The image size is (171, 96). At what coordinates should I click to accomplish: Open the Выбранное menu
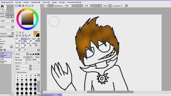(x=36, y=2)
